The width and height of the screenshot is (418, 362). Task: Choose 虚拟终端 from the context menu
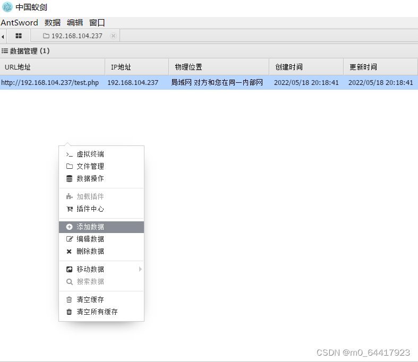click(101, 154)
